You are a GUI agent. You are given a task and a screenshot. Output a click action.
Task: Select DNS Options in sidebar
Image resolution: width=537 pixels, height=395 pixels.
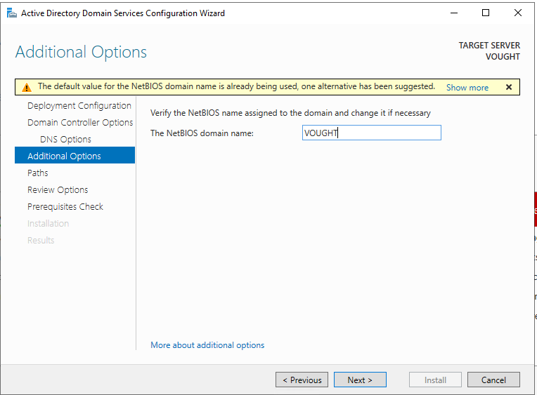tap(65, 139)
